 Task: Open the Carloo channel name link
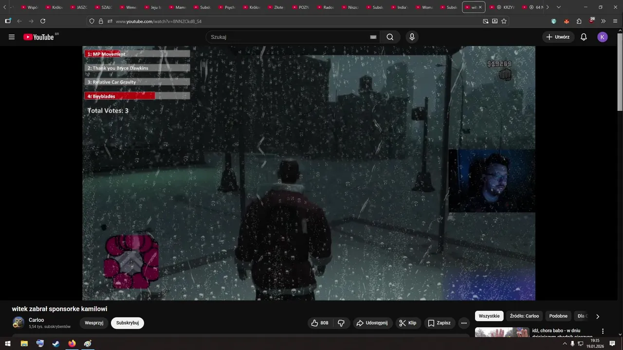pyautogui.click(x=37, y=320)
